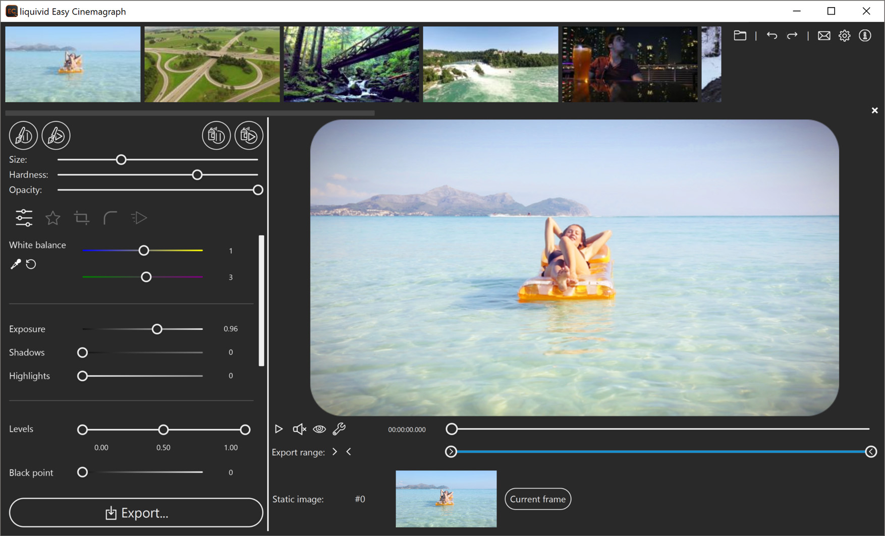Viewport: 885px width, 536px height.
Task: Open the star effects presets tab
Action: 52,218
